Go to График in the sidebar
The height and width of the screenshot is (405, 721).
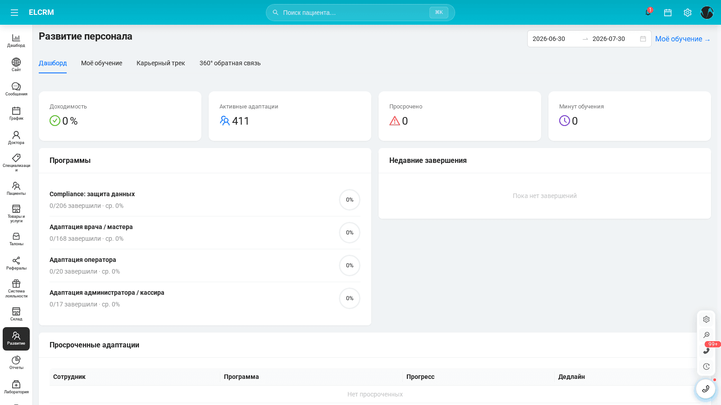pyautogui.click(x=16, y=113)
